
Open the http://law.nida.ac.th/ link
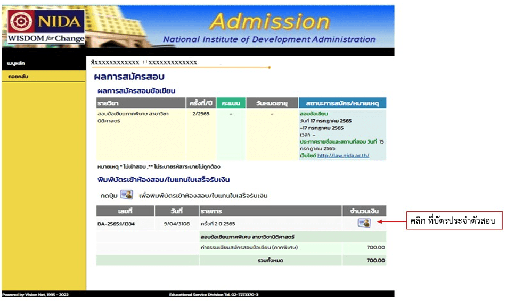tap(343, 156)
